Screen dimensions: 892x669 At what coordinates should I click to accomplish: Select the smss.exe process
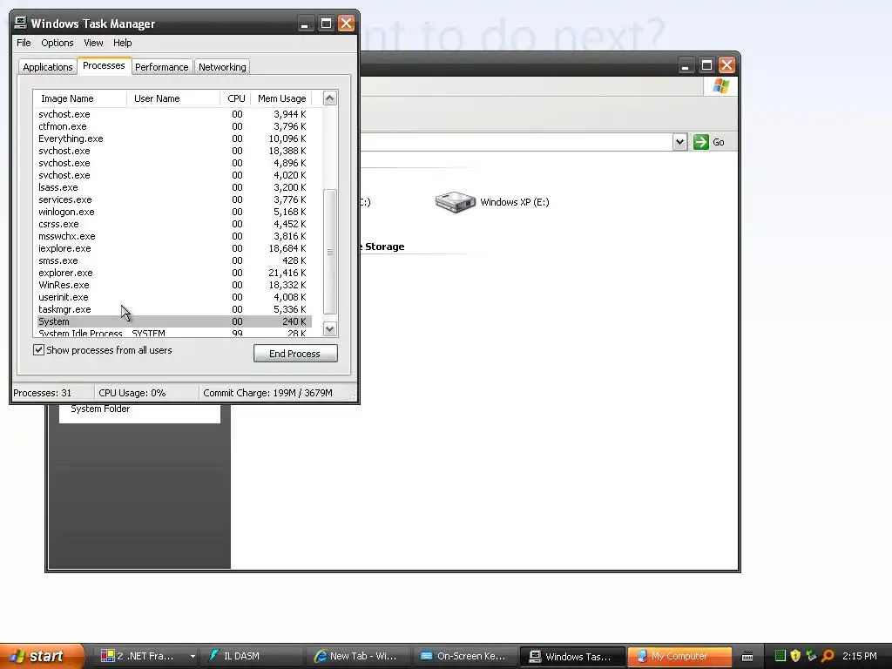pos(174,260)
